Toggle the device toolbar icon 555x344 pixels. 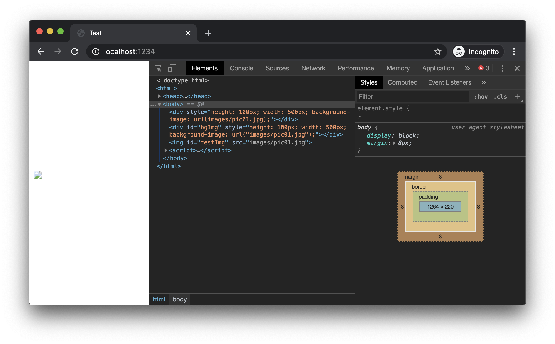pos(172,69)
